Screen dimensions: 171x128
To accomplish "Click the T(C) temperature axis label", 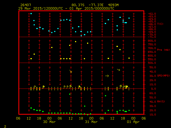I will [160, 24].
